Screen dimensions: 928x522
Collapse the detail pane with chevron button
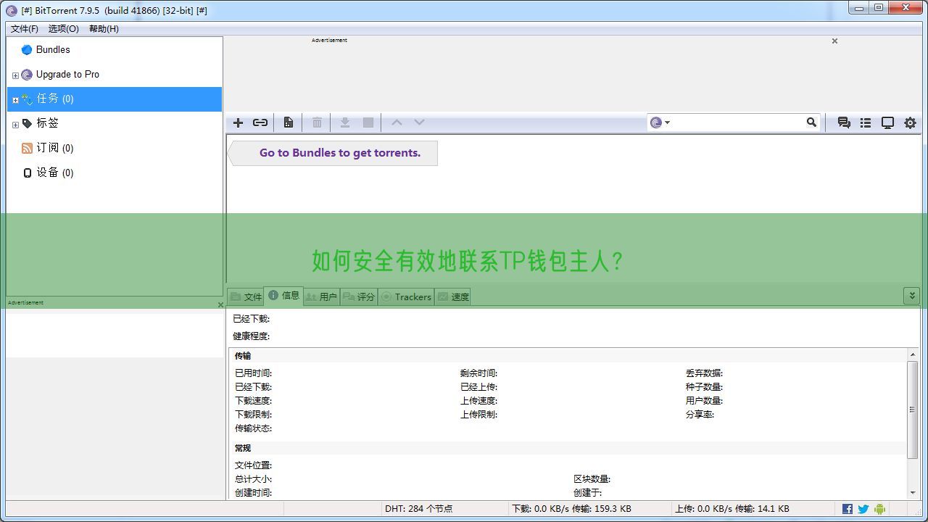(x=912, y=295)
